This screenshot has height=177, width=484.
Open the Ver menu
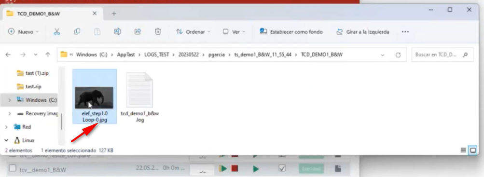(235, 32)
